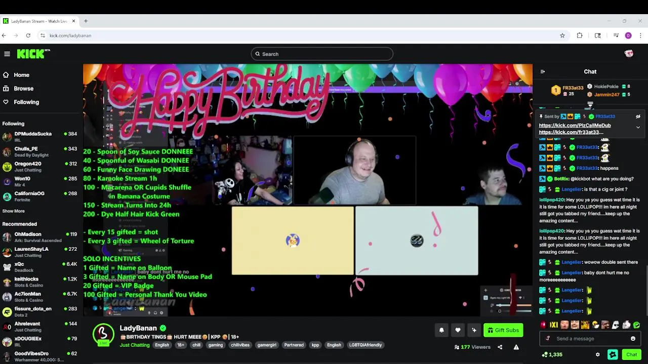The height and width of the screenshot is (364, 648).
Task: Open recommended channel fissure_dota_en
Action: (x=40, y=311)
